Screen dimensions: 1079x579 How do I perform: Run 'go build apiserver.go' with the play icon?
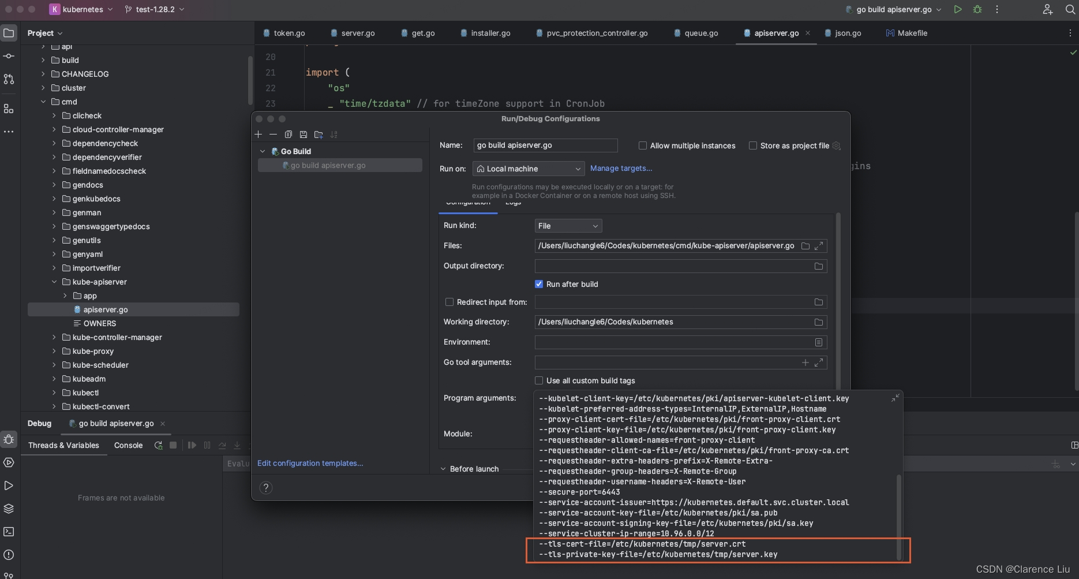[x=958, y=9]
